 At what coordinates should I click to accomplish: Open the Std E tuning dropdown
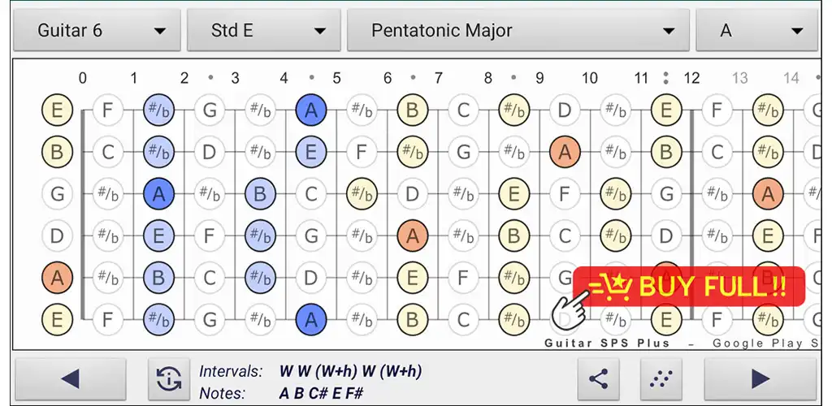click(264, 30)
